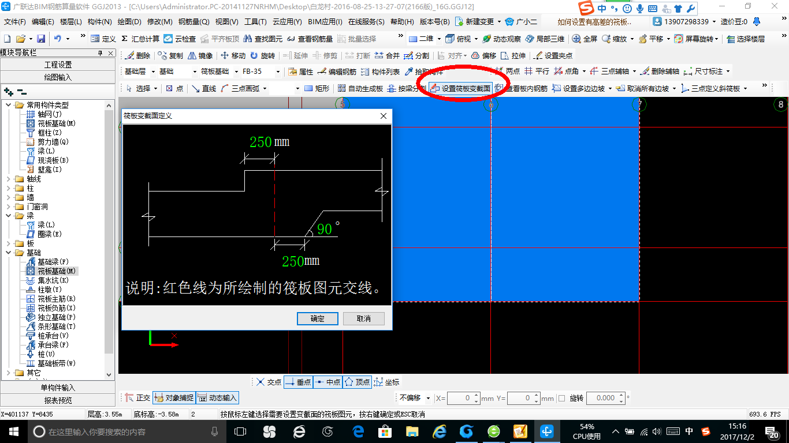Screen dimensions: 789x443
Task: Select the 复制 copy tool
Action: coord(170,55)
